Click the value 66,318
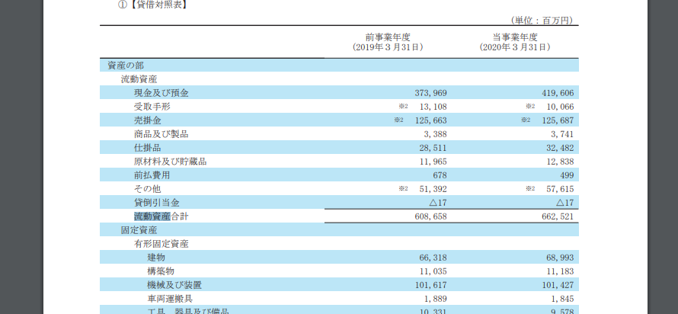This screenshot has width=678, height=314. (433, 258)
